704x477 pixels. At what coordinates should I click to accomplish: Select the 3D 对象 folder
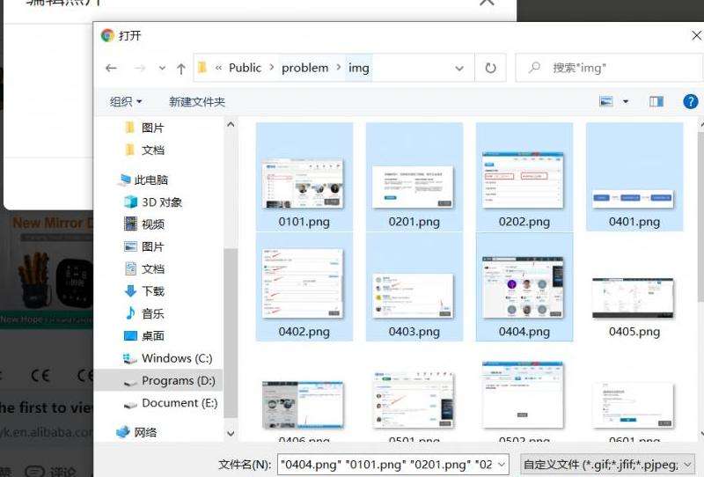(161, 202)
